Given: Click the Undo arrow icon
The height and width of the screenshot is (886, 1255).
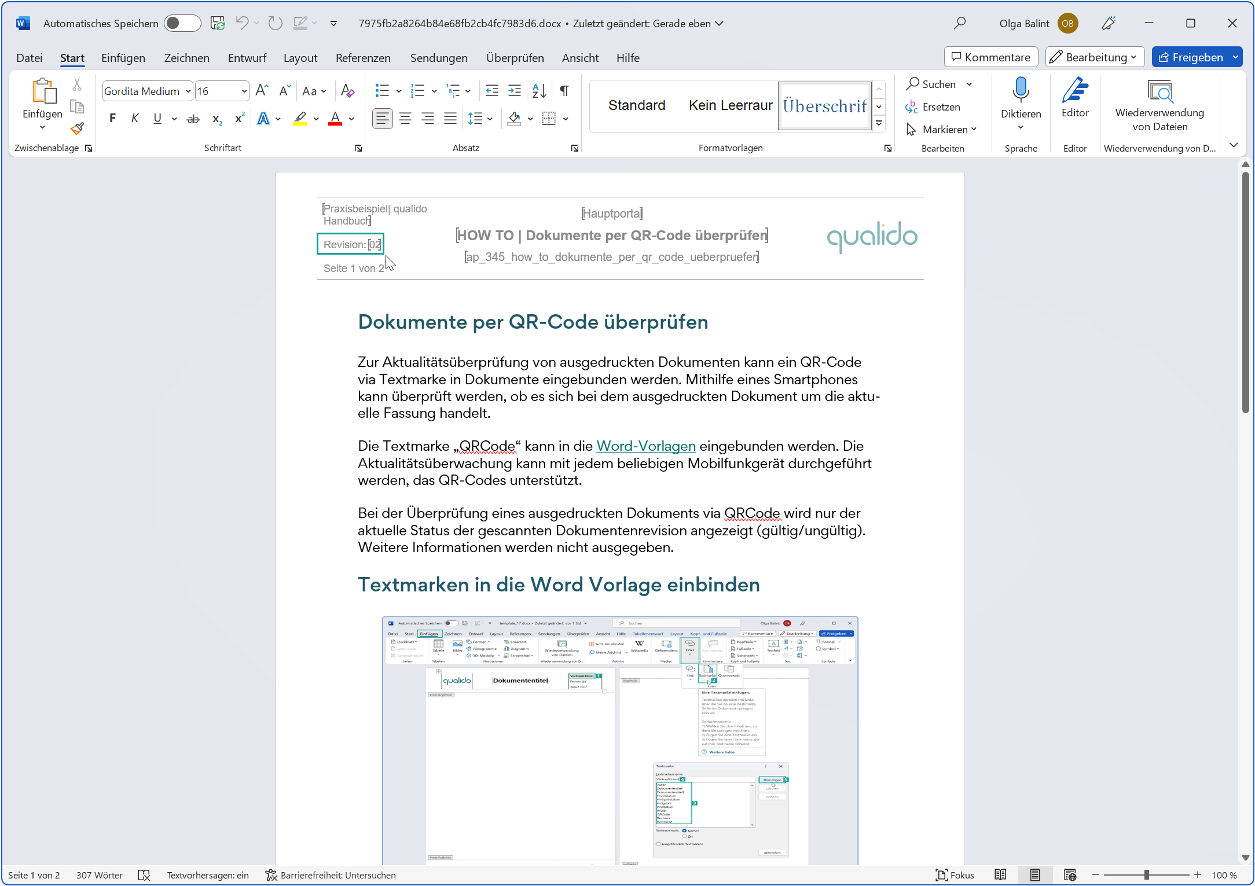Looking at the screenshot, I should (242, 23).
